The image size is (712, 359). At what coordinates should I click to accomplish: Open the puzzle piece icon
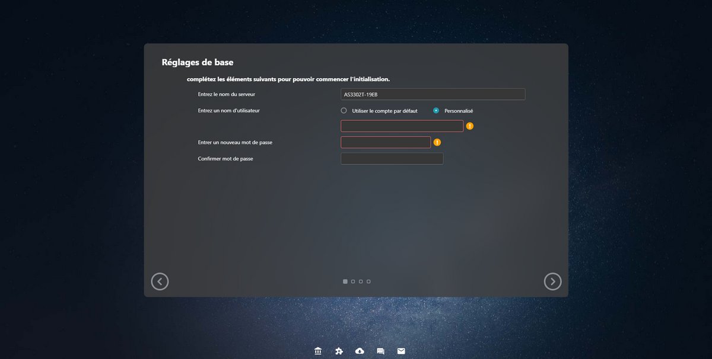[339, 351]
